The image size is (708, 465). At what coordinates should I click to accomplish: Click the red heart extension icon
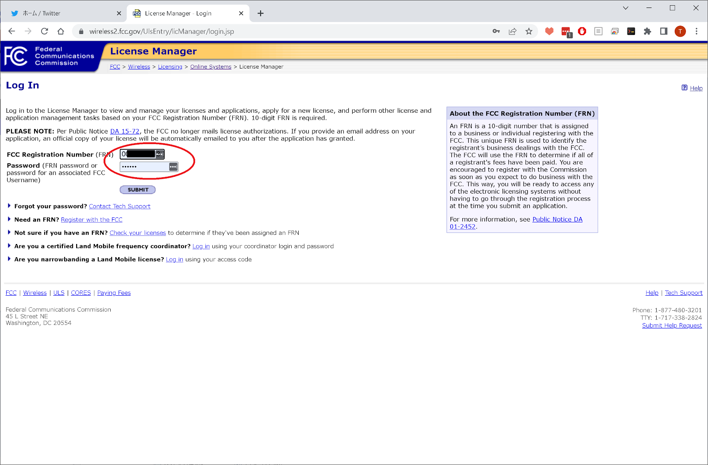coord(549,31)
